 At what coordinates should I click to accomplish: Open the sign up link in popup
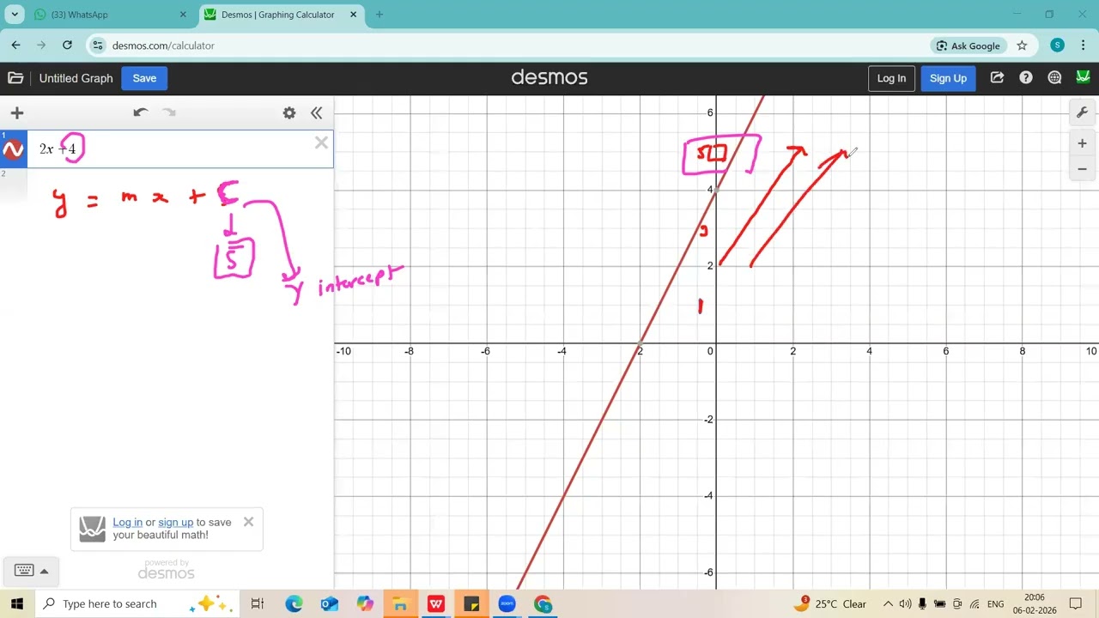[x=176, y=522]
